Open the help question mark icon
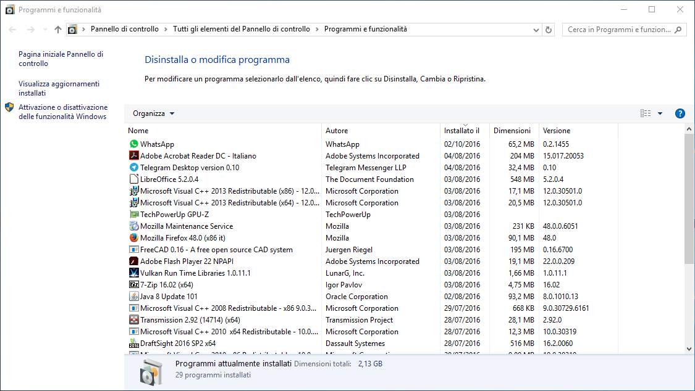This screenshot has width=695, height=391. click(680, 113)
